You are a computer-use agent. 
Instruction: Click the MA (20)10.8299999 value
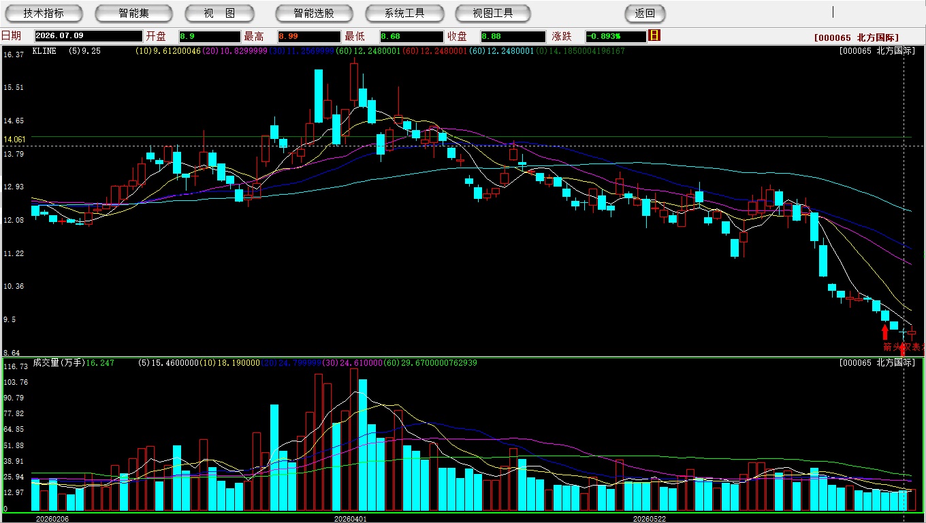pyautogui.click(x=235, y=51)
